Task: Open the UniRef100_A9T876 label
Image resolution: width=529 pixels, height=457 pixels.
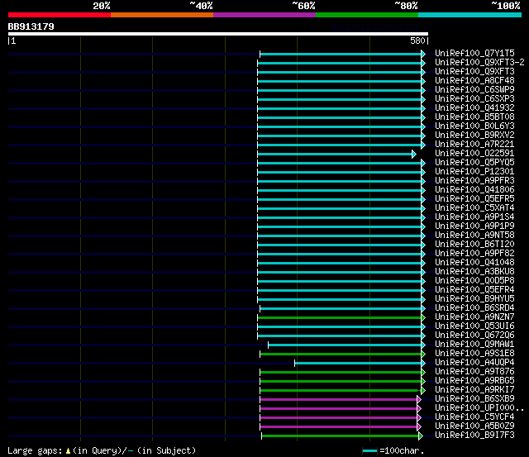Action: 474,372
